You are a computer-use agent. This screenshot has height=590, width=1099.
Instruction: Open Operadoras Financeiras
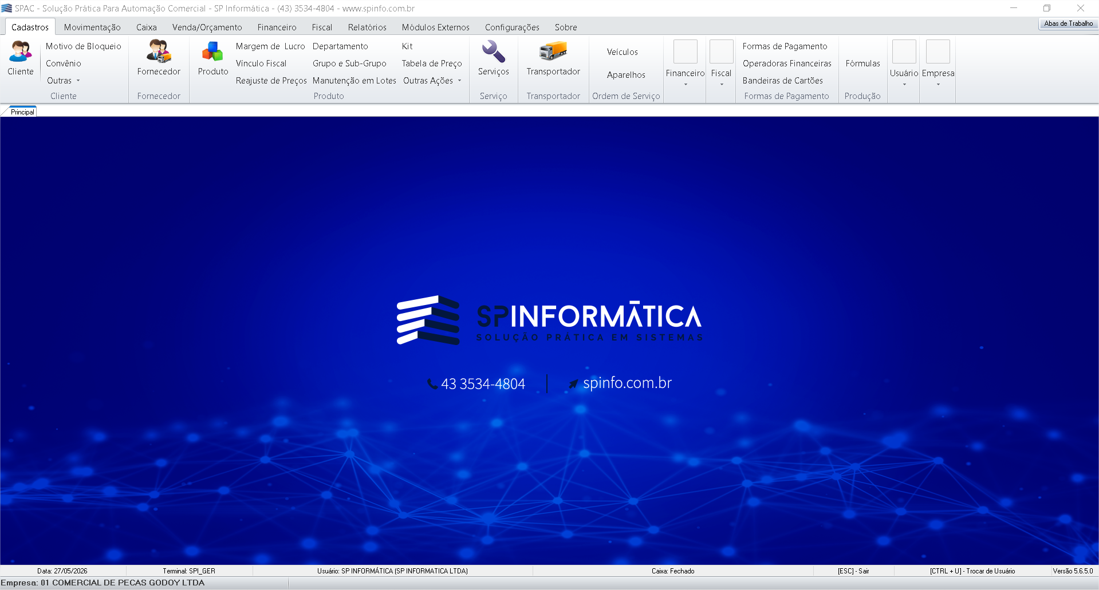[787, 64]
